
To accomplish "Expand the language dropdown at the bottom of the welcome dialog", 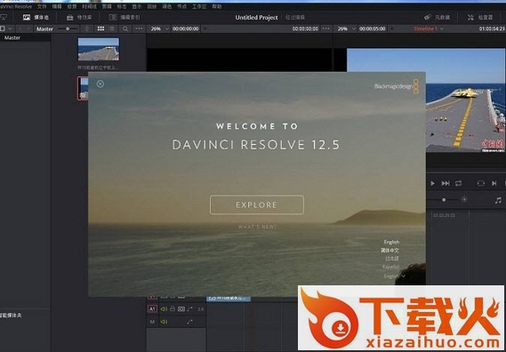I will (x=394, y=276).
